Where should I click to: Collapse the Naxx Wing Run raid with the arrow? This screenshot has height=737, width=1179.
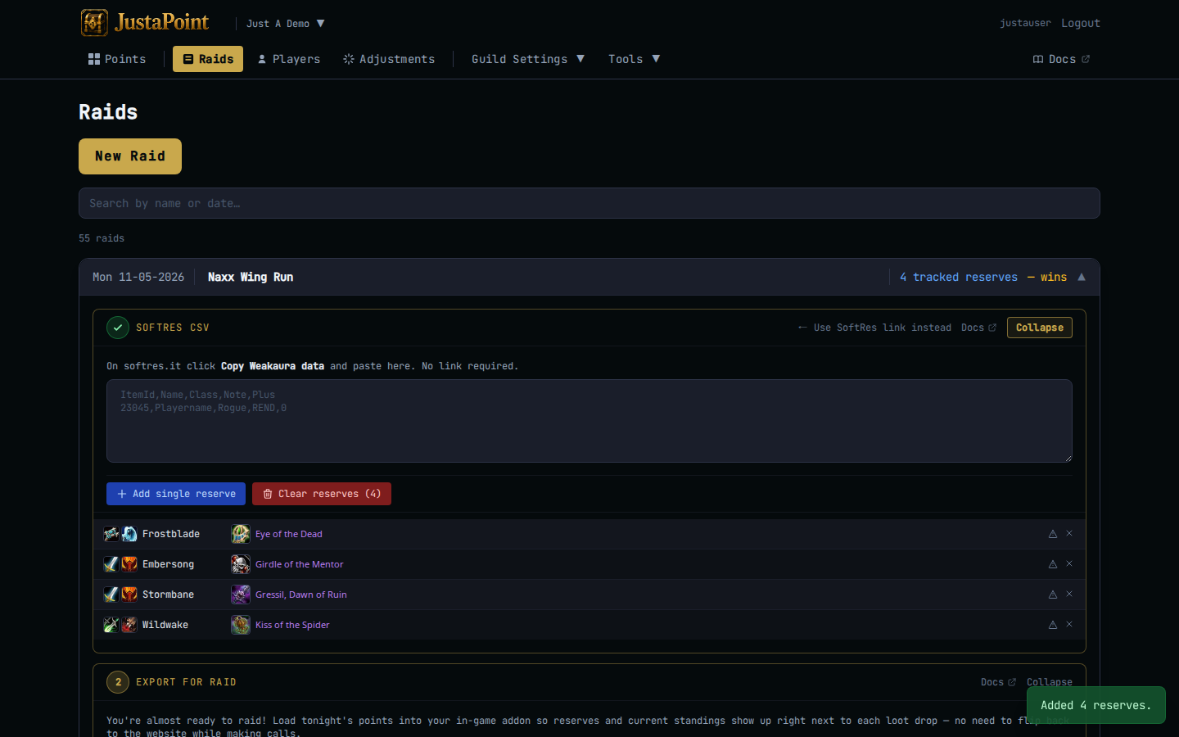1082,277
